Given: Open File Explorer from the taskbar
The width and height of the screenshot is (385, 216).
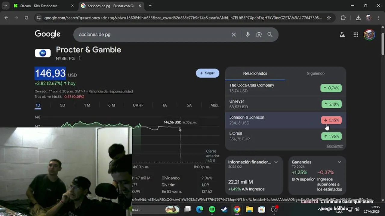Looking at the screenshot, I should [x=249, y=209].
